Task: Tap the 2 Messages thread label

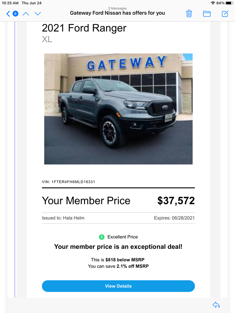Action: point(118,8)
